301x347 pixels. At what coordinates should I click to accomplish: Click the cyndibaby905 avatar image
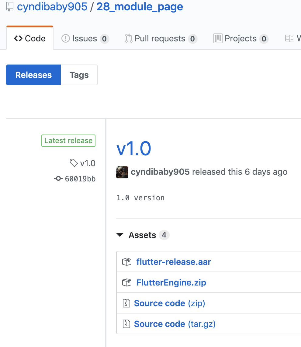click(122, 172)
